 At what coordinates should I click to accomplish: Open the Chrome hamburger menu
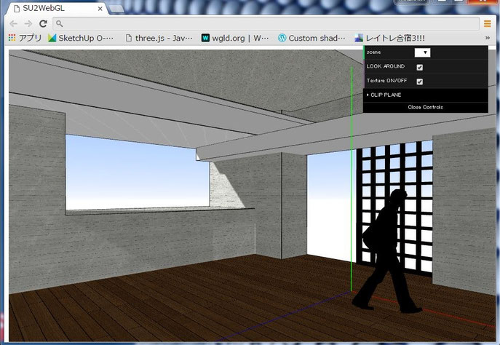coord(487,23)
